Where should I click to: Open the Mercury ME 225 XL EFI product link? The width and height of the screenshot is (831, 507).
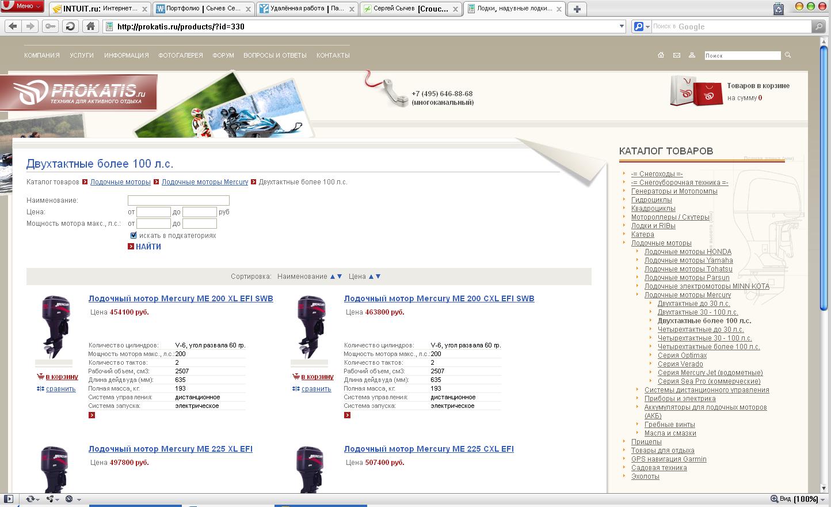(170, 449)
